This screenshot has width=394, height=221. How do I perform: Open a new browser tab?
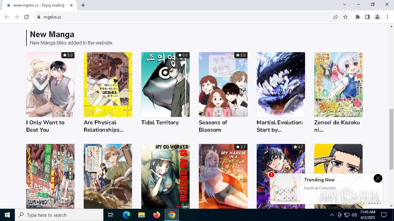pos(83,5)
